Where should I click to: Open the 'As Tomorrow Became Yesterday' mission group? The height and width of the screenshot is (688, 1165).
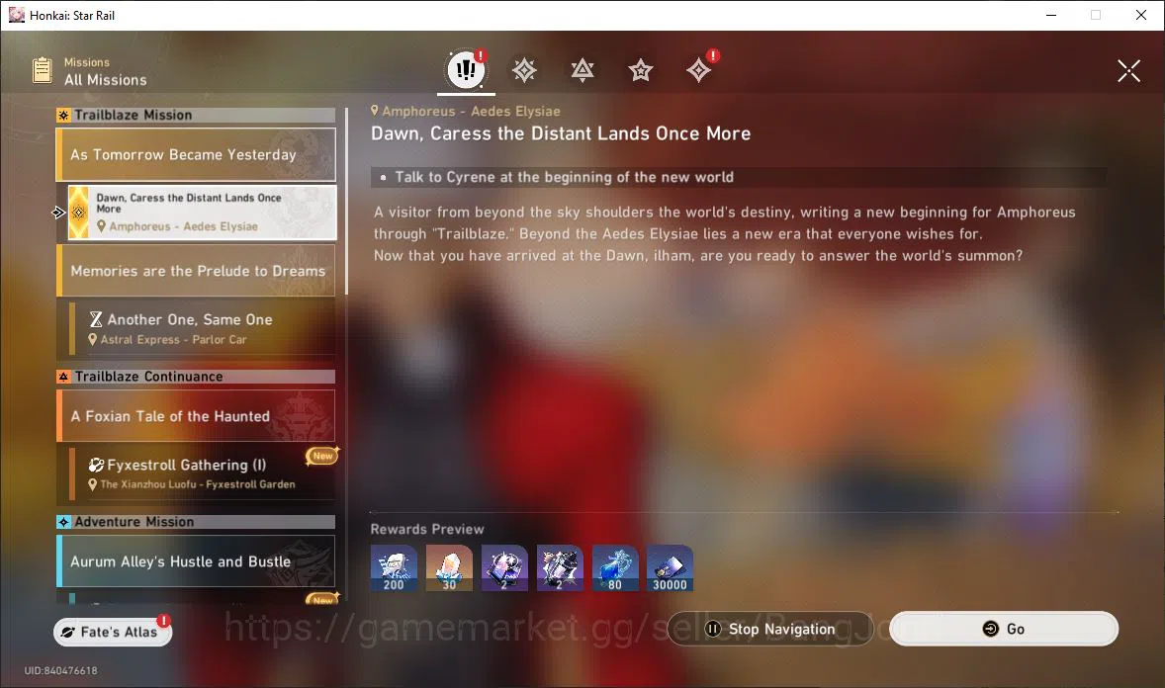tap(196, 154)
